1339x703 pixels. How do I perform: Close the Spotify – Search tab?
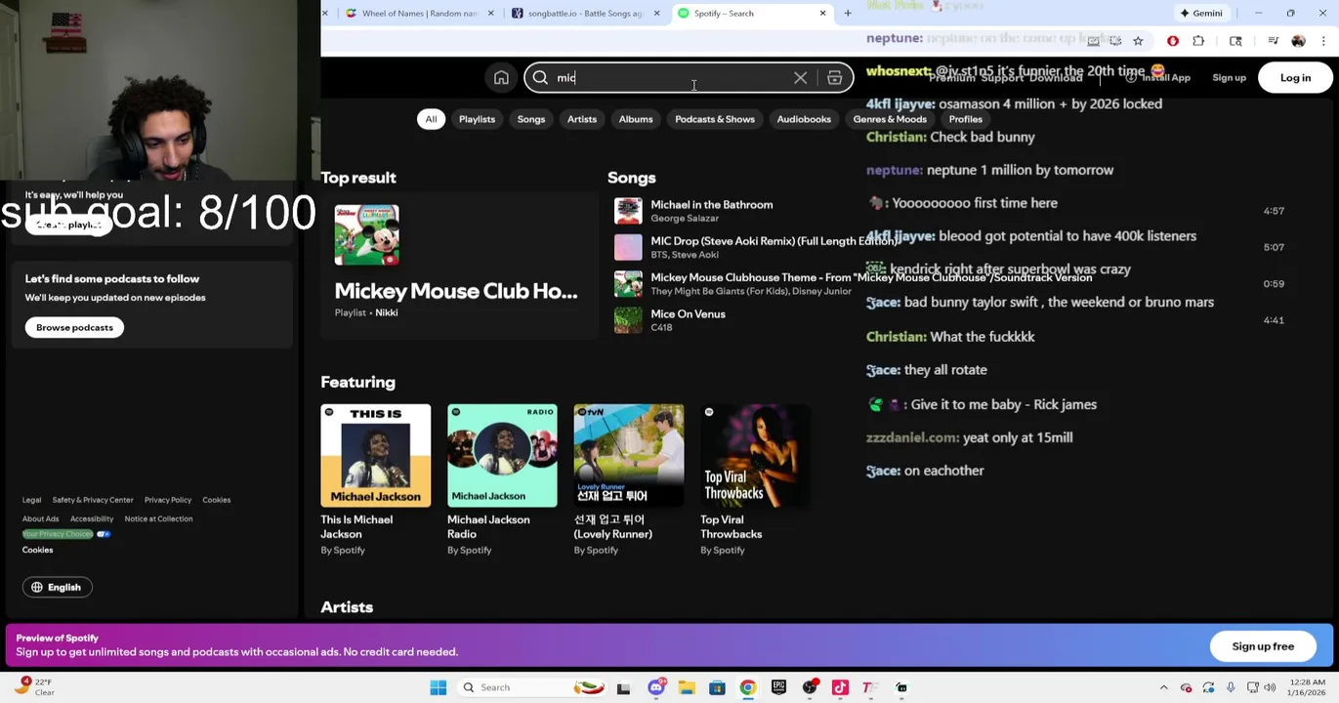[x=822, y=14]
